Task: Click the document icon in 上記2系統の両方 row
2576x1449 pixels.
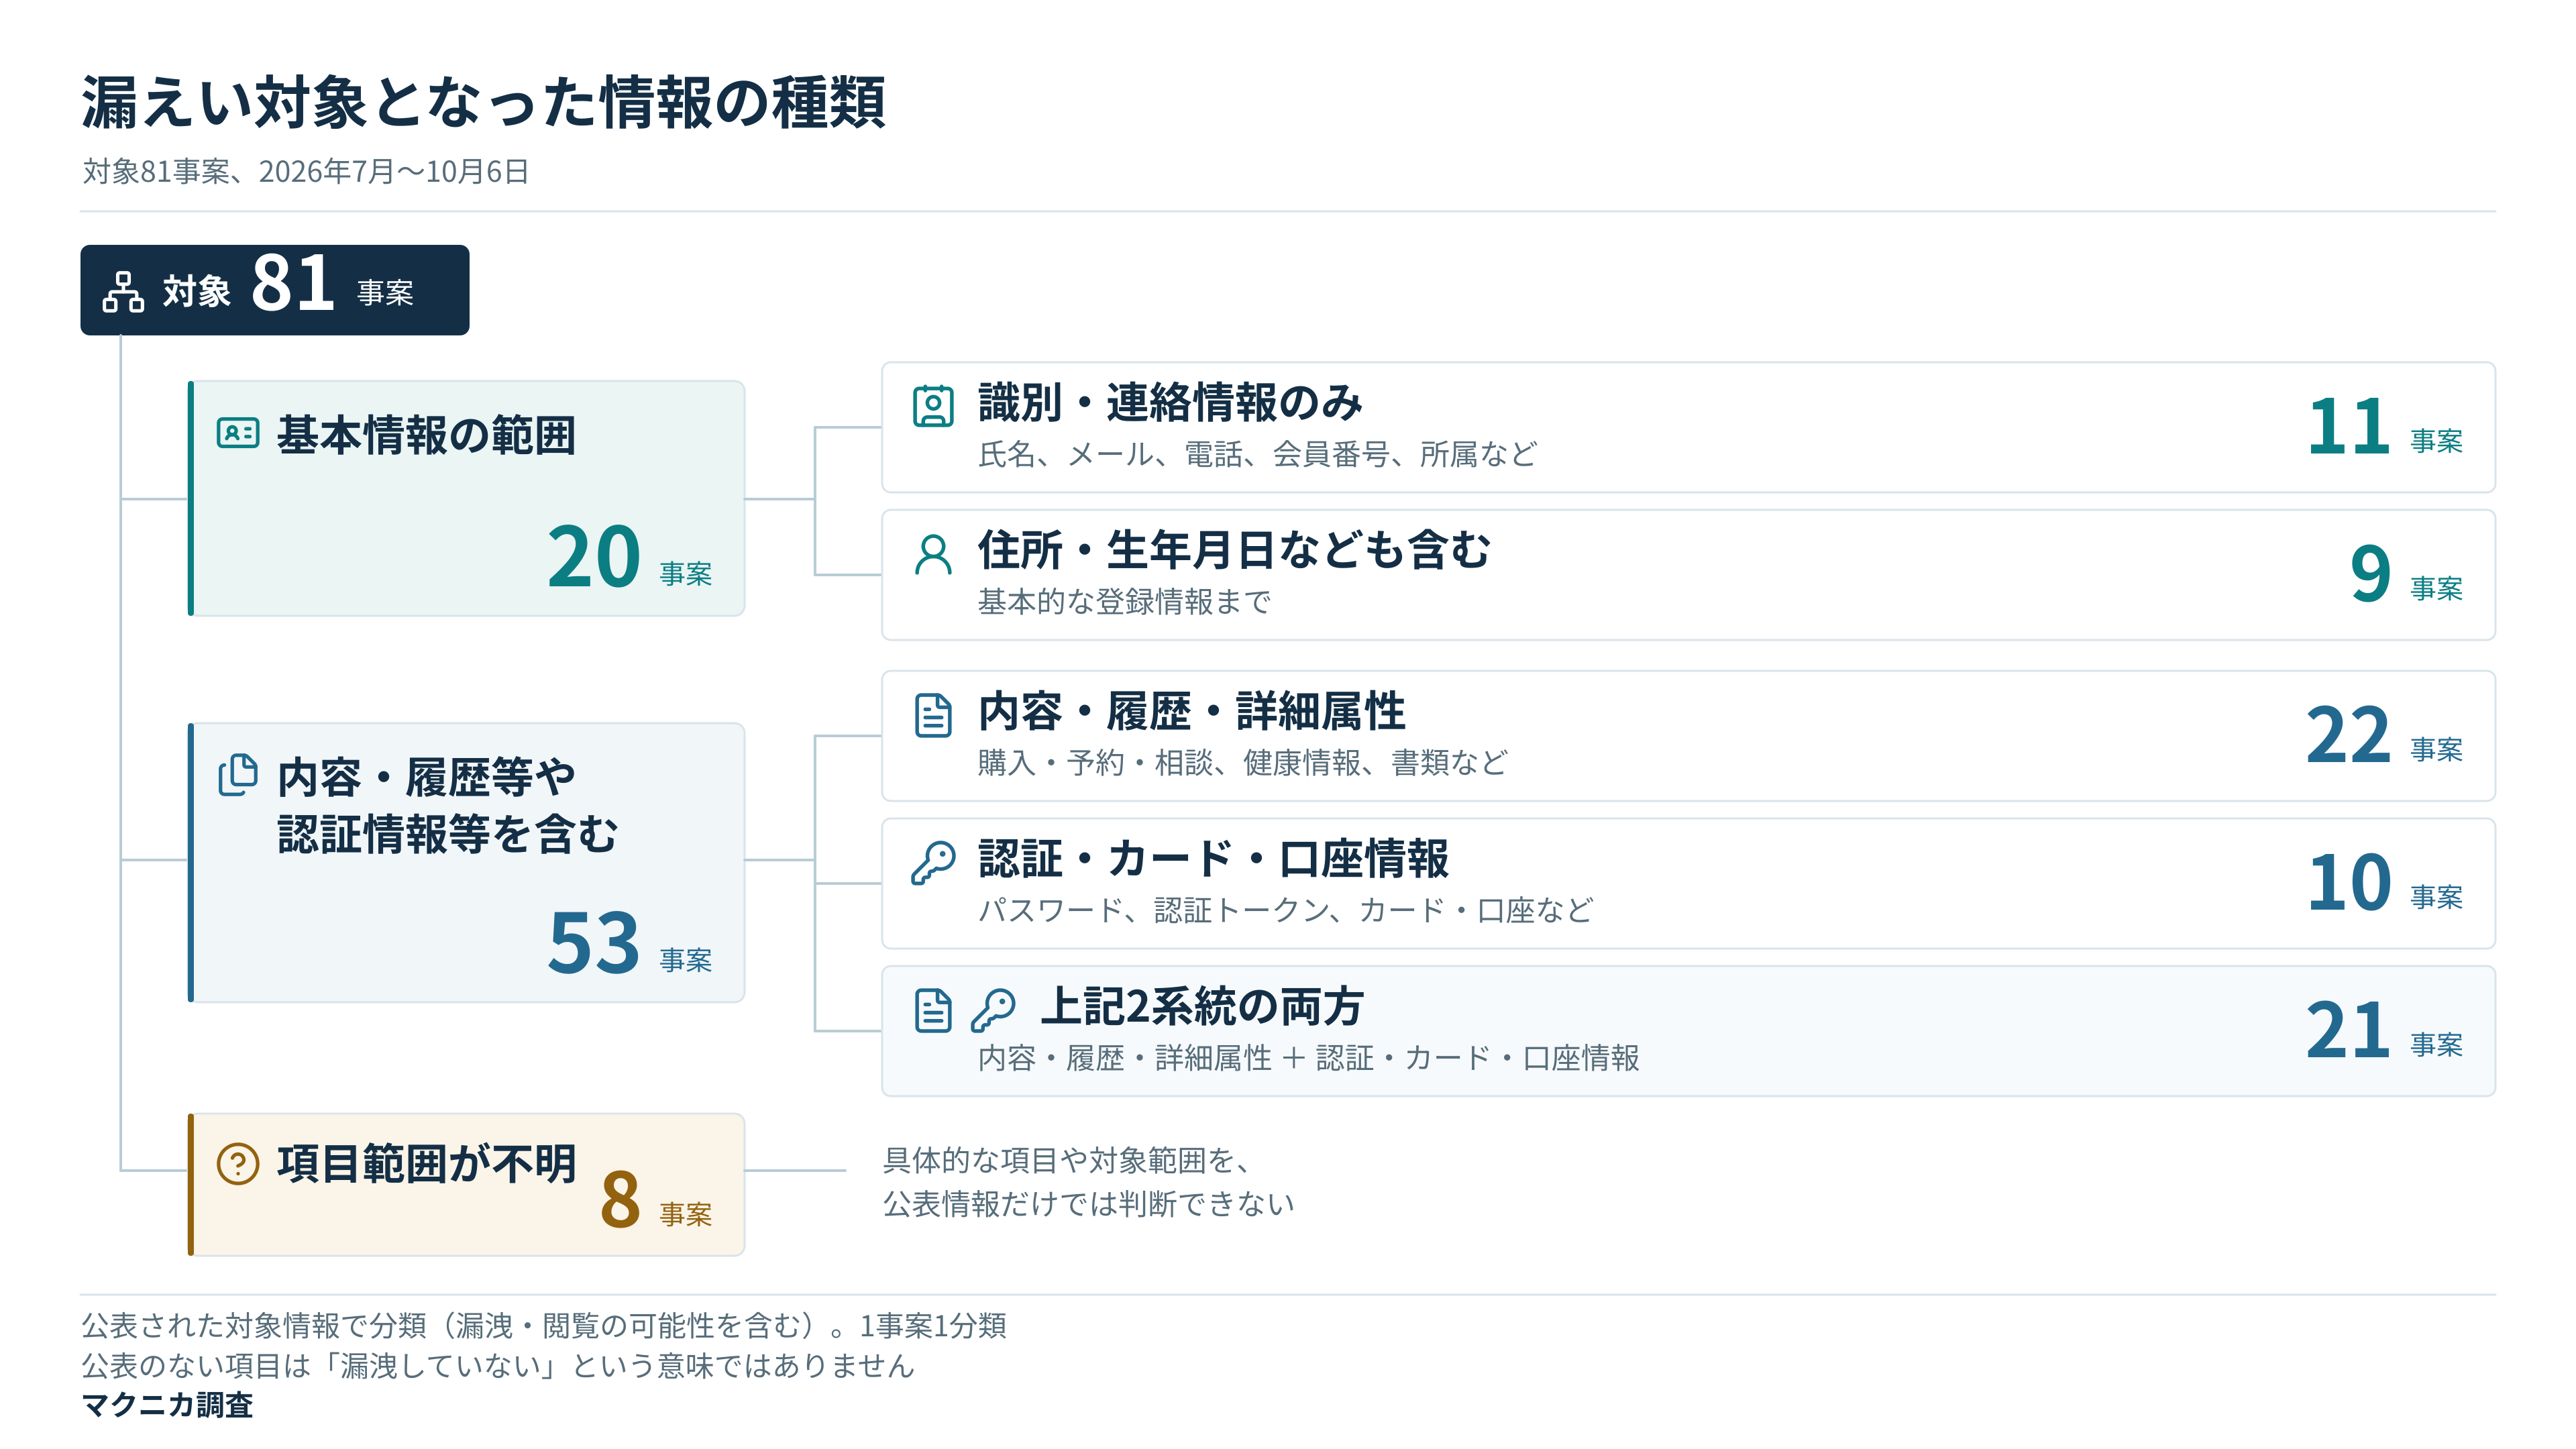Action: coord(933,1010)
